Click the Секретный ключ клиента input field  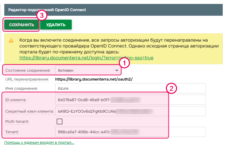(131, 111)
